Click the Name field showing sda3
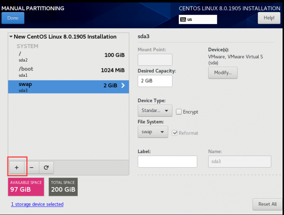This screenshot has width=284, height=215. point(240,162)
